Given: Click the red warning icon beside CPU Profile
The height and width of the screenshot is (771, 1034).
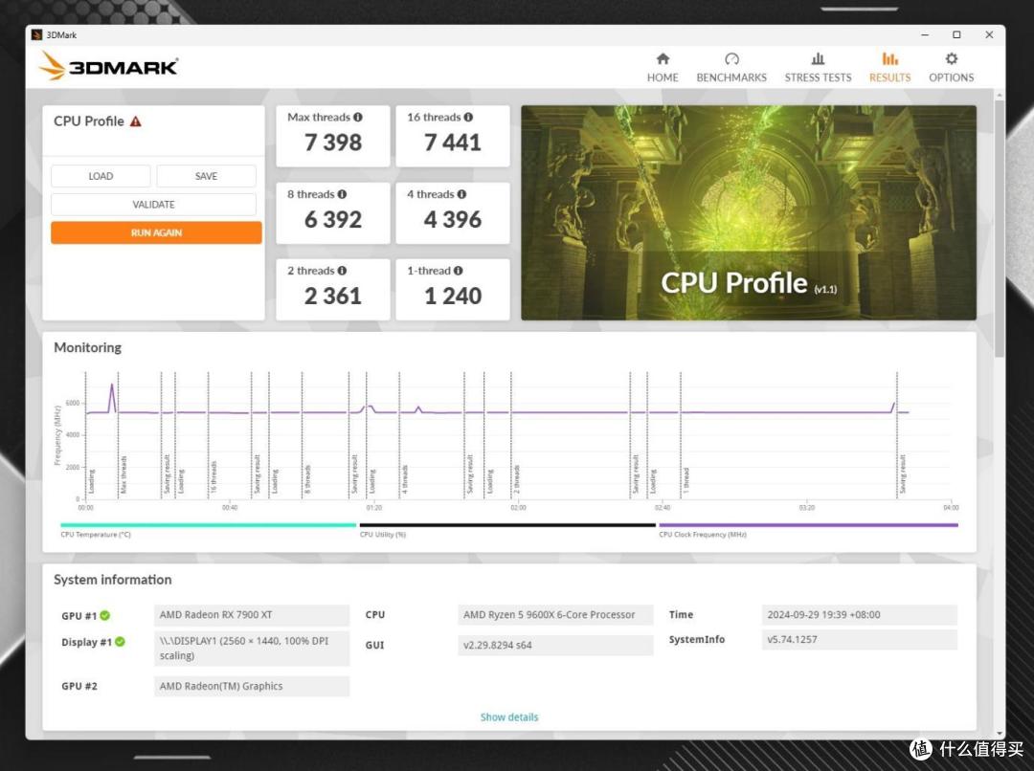Looking at the screenshot, I should pyautogui.click(x=135, y=121).
